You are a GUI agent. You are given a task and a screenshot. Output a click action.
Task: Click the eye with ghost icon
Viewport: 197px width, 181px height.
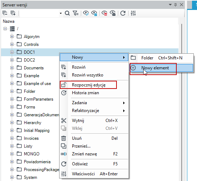point(113,13)
